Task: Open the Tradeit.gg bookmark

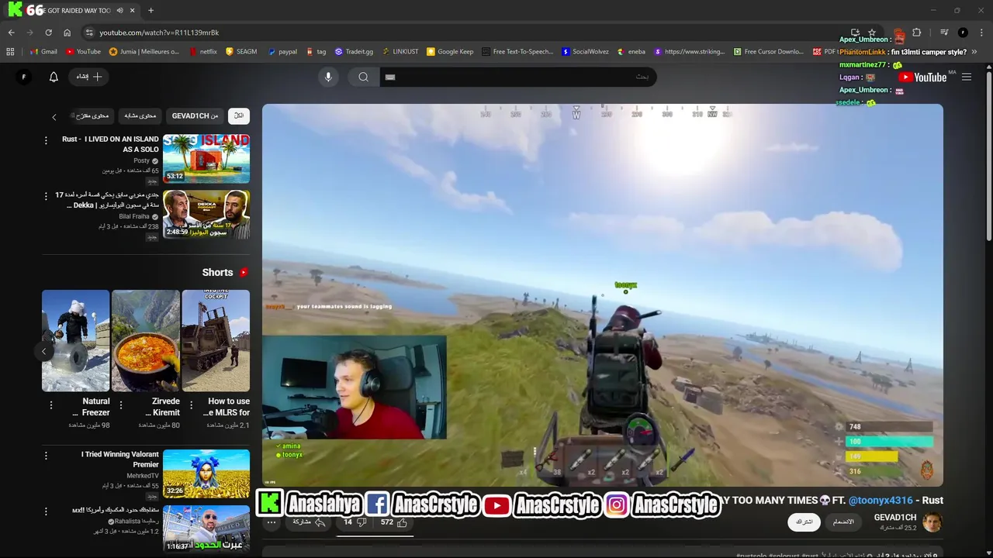Action: pyautogui.click(x=354, y=52)
